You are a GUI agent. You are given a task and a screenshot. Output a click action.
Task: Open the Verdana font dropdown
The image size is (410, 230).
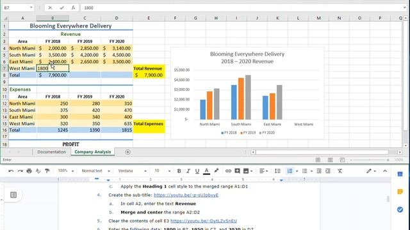(x=132, y=171)
